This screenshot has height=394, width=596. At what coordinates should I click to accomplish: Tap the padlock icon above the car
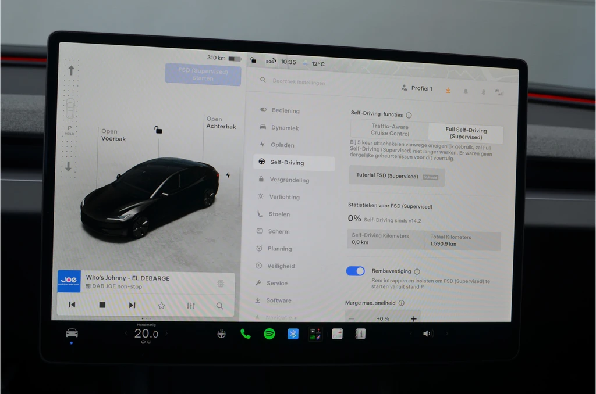[158, 130]
